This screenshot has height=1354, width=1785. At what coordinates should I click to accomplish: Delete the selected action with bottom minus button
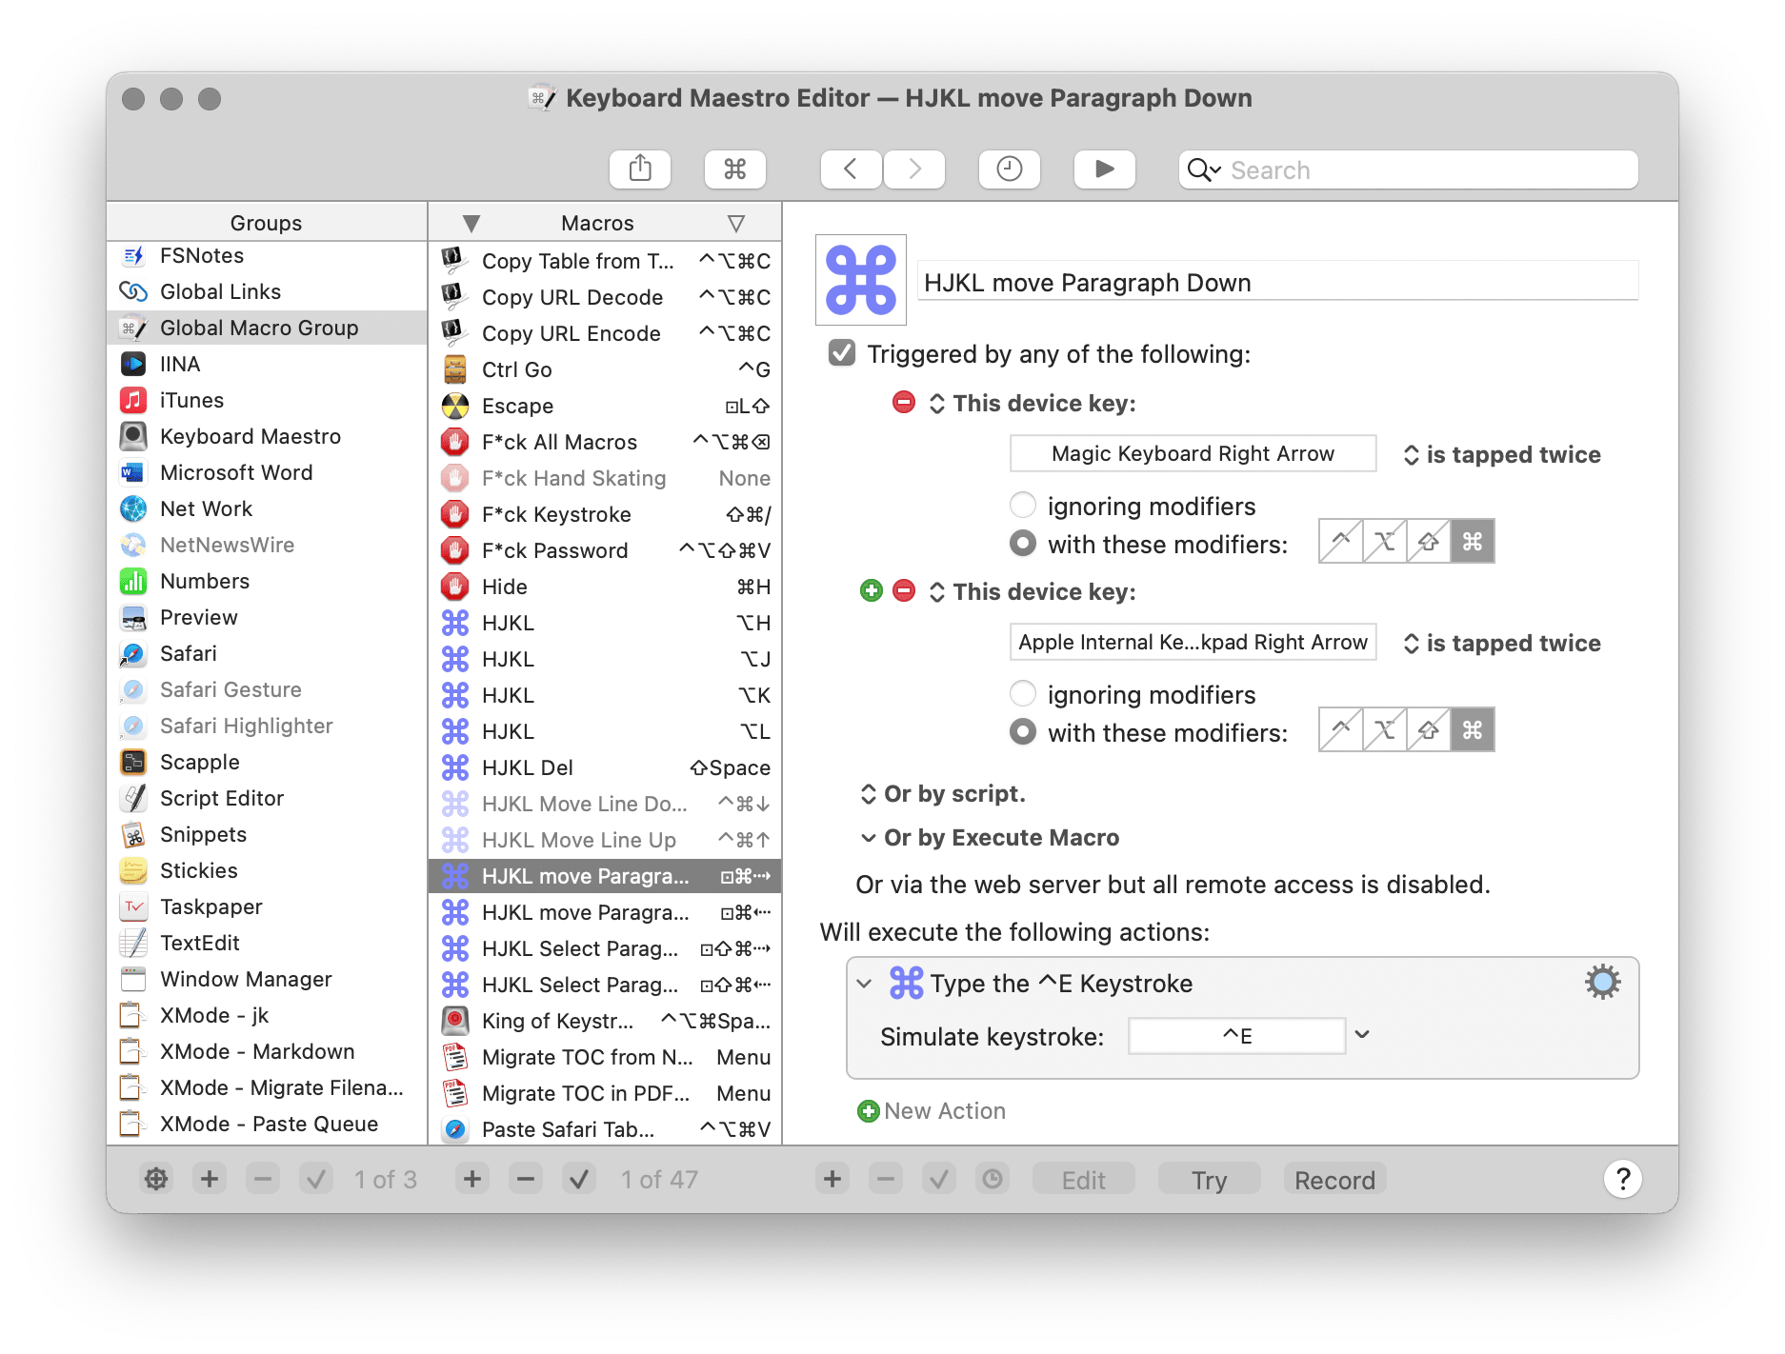point(886,1179)
